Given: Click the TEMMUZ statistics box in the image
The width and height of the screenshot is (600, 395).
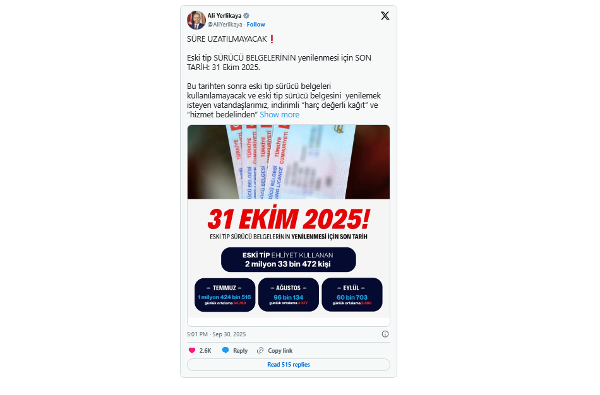Looking at the screenshot, I should coord(225,295).
